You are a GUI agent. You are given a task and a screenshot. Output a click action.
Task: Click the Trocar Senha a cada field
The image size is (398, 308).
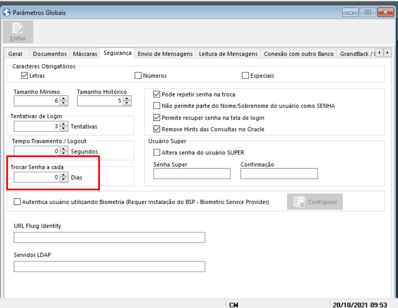(x=37, y=177)
